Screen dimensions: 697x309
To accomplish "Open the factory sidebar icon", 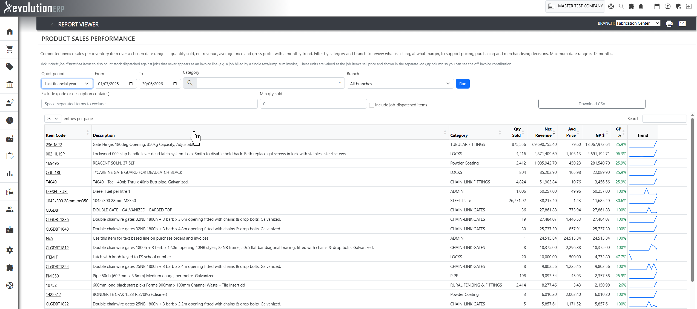I will (x=10, y=138).
